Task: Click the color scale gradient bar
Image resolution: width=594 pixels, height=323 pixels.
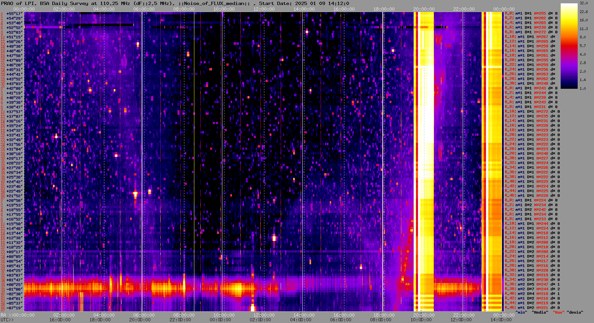Action: [x=569, y=46]
